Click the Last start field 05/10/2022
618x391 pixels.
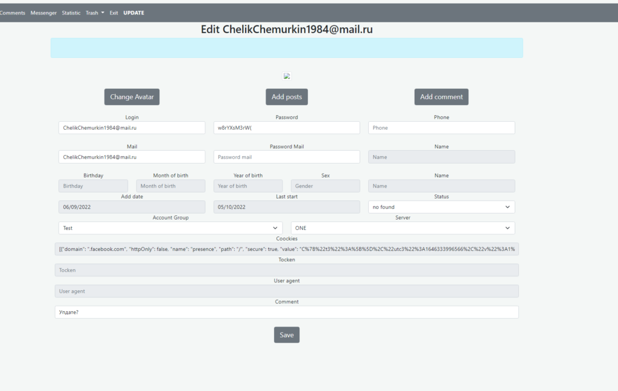[x=287, y=207]
